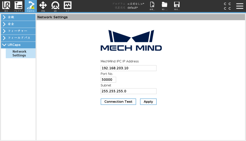Open the Move tab arrows icon
The image size is (246, 141).
43,6
